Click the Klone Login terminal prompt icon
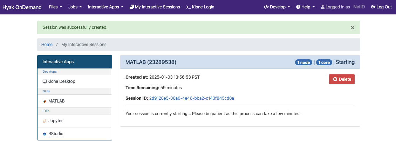This screenshot has height=145, width=396. [189, 7]
